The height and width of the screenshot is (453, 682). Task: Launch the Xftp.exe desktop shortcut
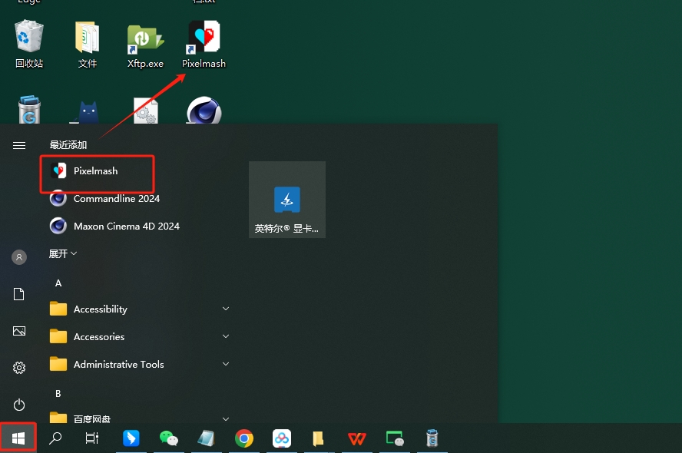point(145,45)
